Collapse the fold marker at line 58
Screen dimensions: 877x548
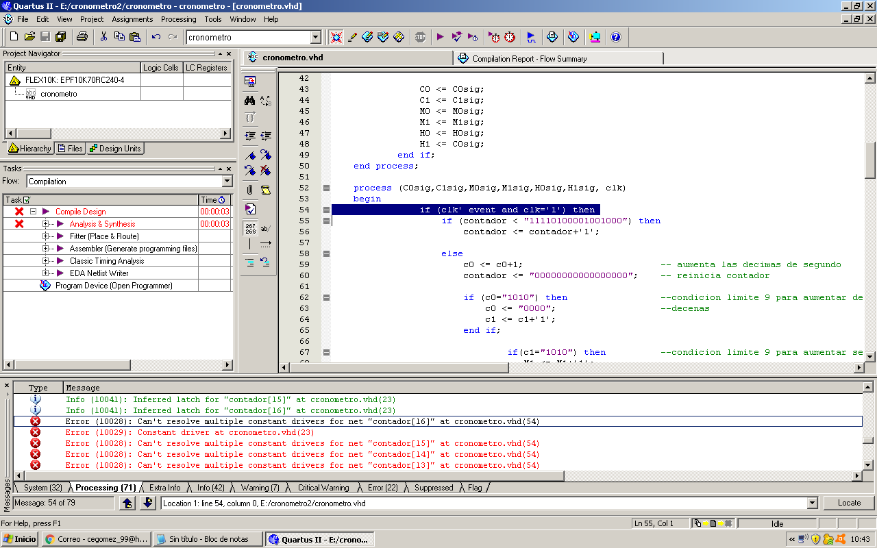pyautogui.click(x=327, y=253)
